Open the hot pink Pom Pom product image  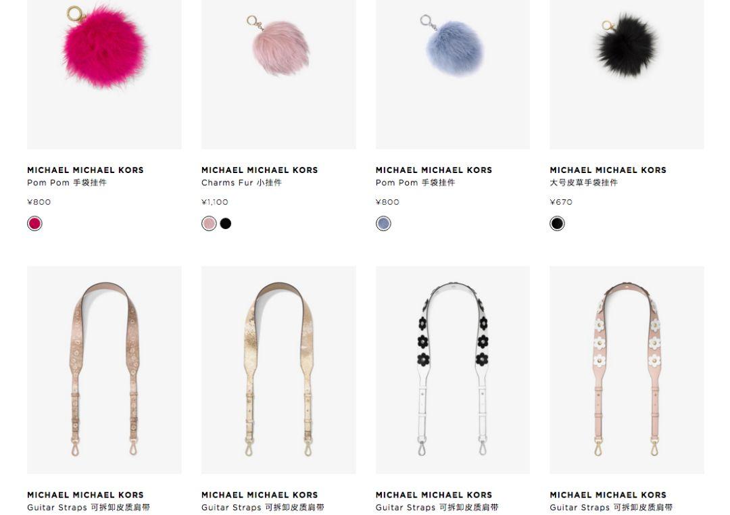[104, 74]
